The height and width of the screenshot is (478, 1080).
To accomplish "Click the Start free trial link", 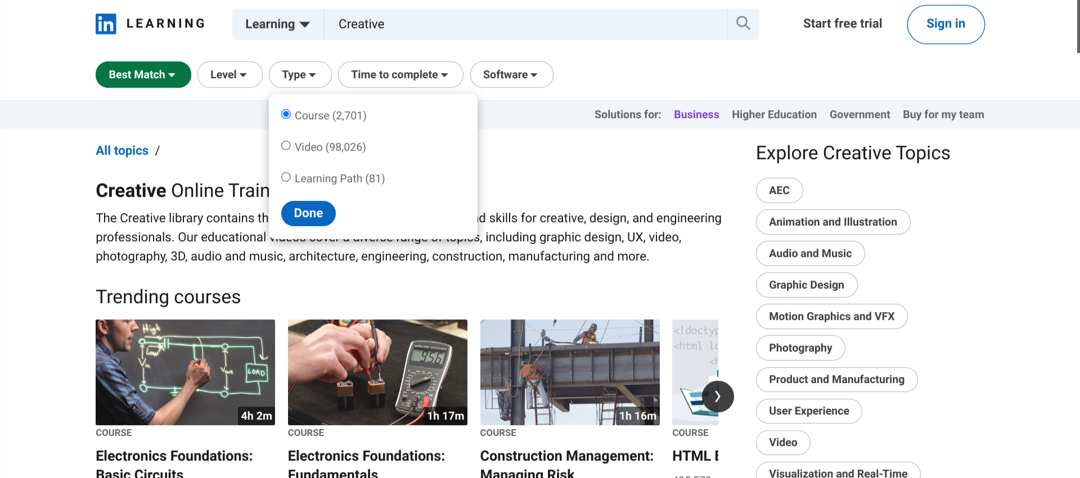I will 842,24.
